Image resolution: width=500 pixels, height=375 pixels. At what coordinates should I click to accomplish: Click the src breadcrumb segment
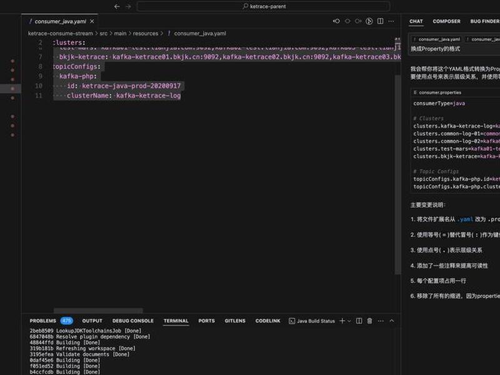coord(104,34)
